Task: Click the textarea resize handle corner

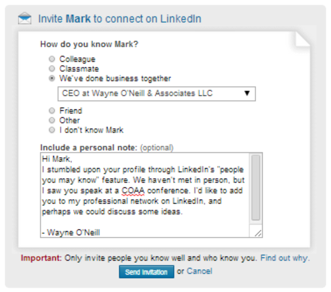Action: click(x=258, y=233)
